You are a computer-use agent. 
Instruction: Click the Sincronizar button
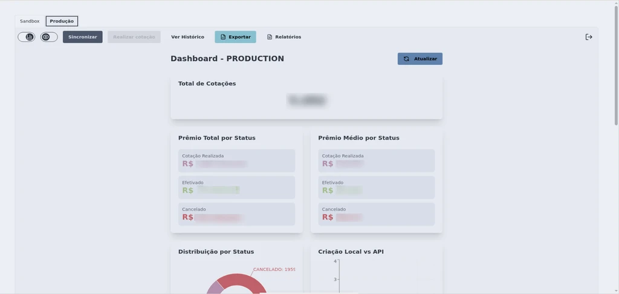(x=82, y=37)
